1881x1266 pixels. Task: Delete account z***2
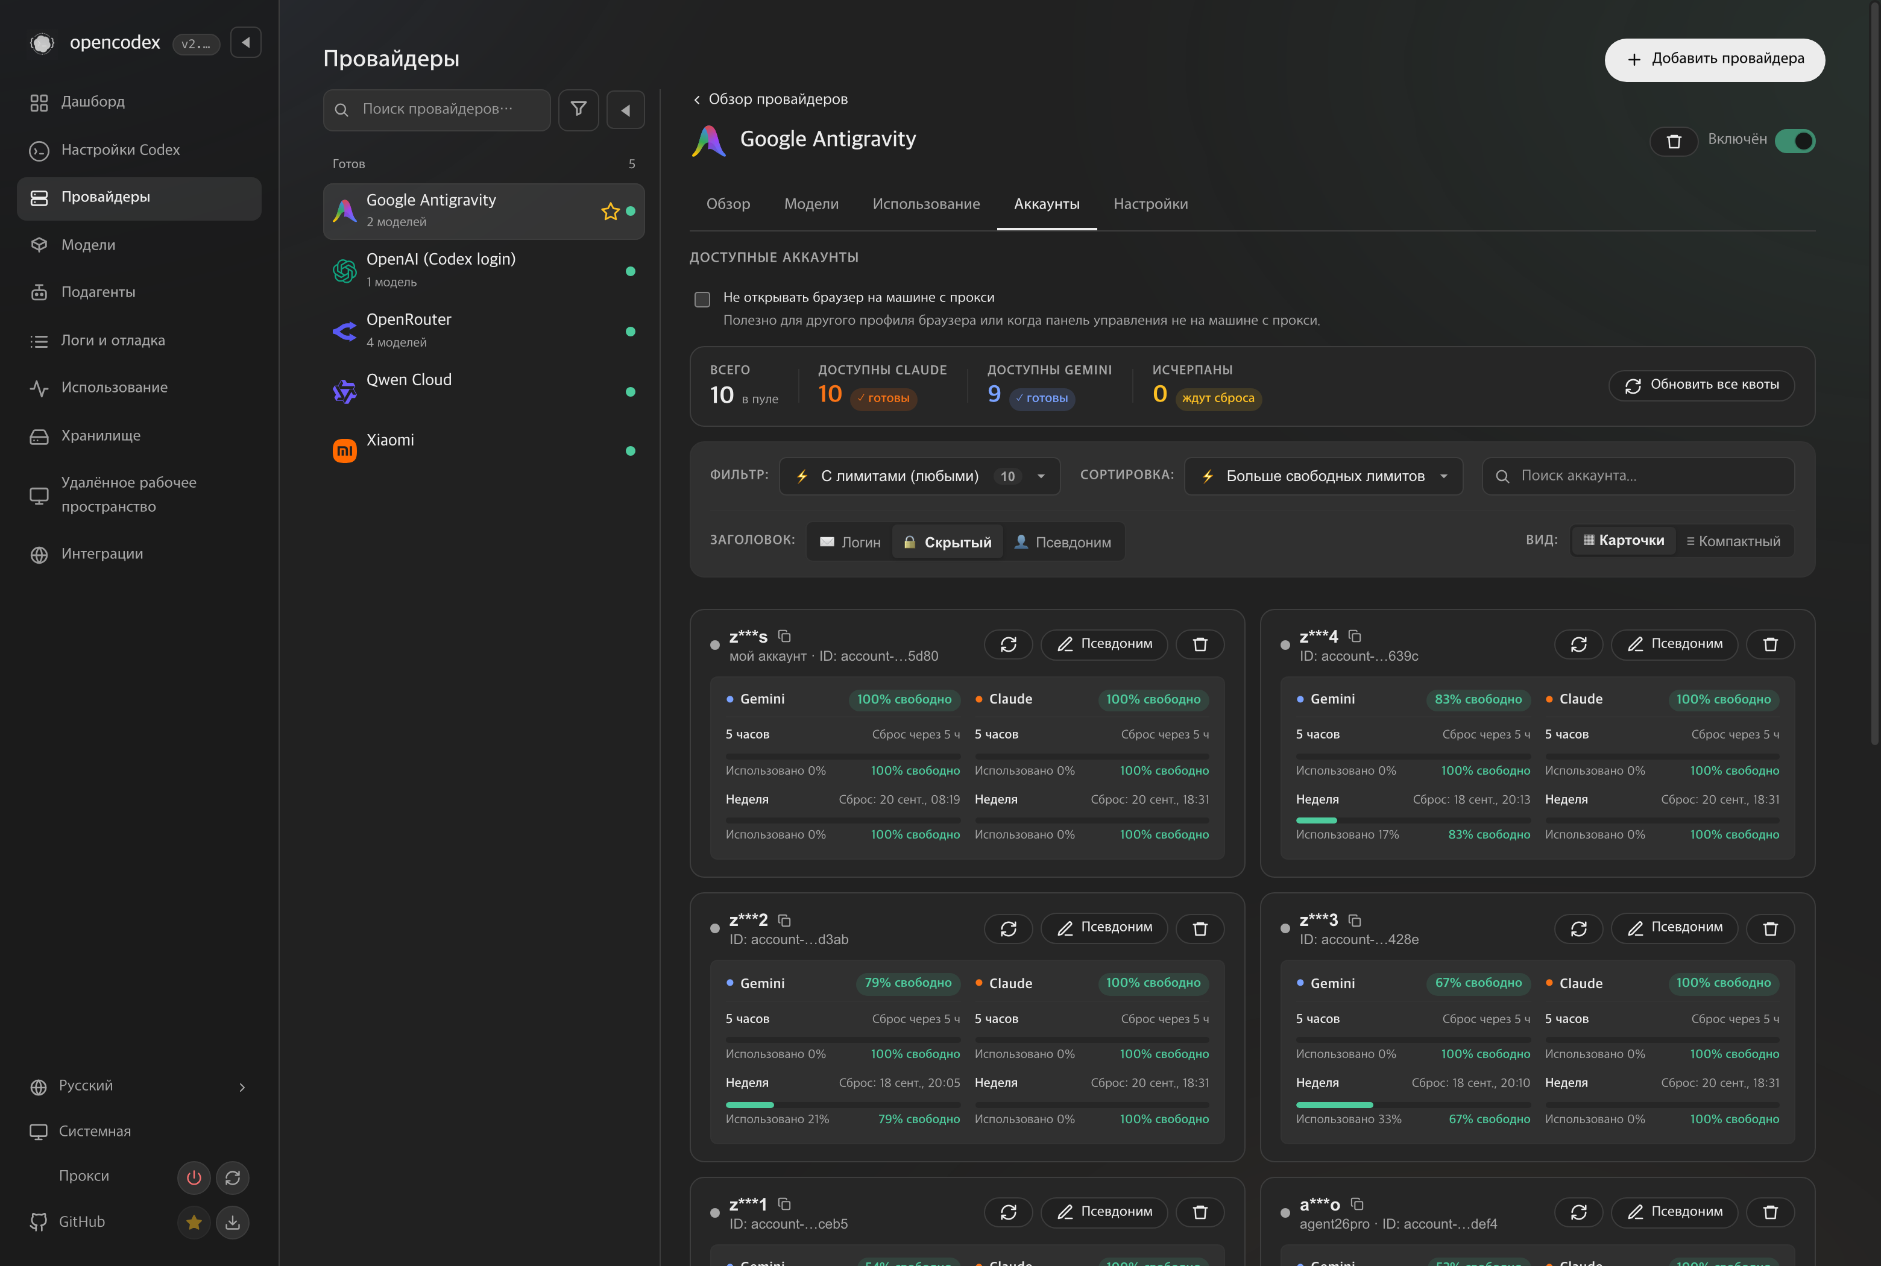point(1200,928)
